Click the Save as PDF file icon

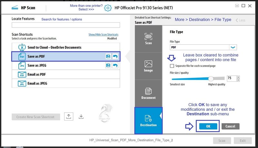click(22, 57)
